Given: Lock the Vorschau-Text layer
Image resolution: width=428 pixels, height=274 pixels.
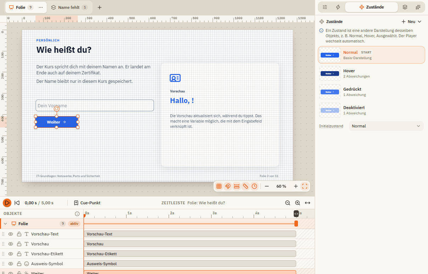Looking at the screenshot, I should (x=19, y=234).
